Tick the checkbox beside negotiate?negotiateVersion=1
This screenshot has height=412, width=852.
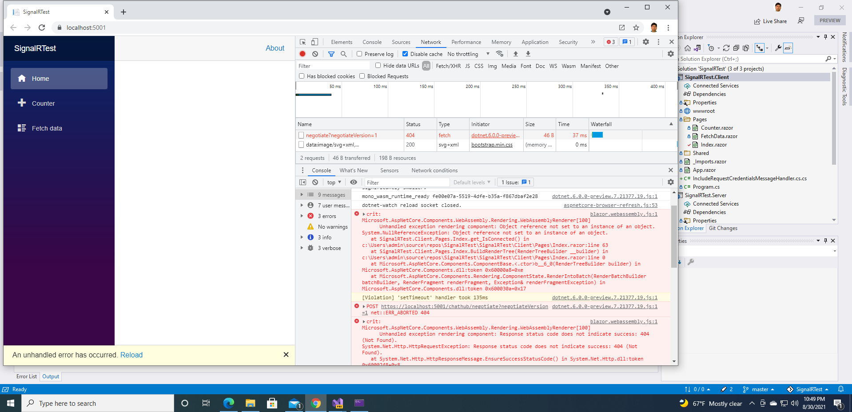[x=301, y=135]
